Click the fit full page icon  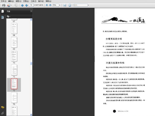(x=70, y=5)
